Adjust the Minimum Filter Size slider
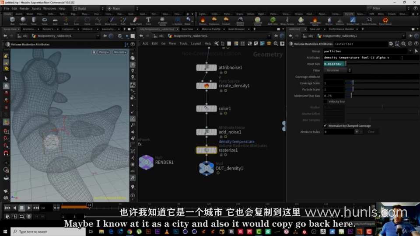 [x=382, y=96]
